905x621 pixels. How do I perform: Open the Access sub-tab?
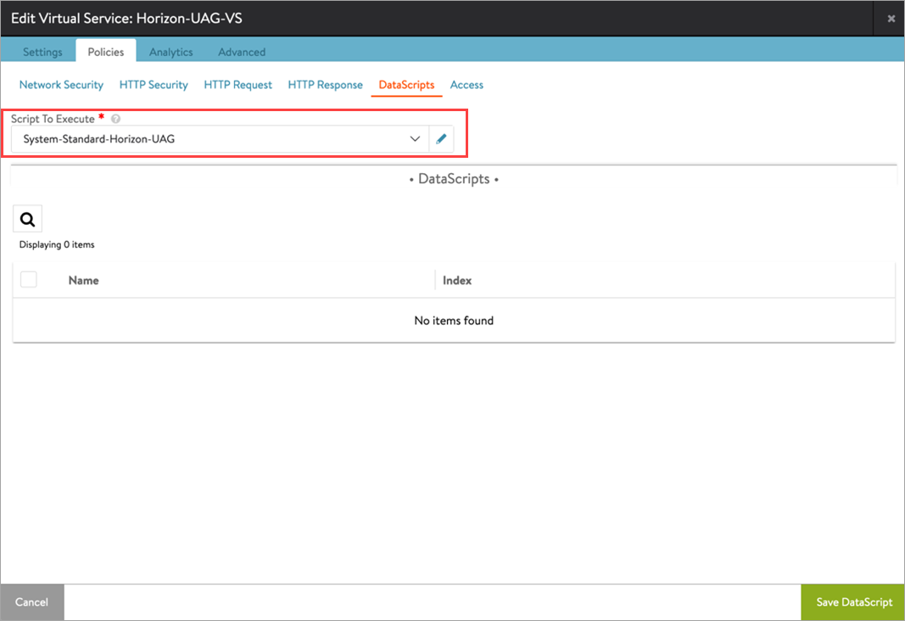(x=467, y=85)
